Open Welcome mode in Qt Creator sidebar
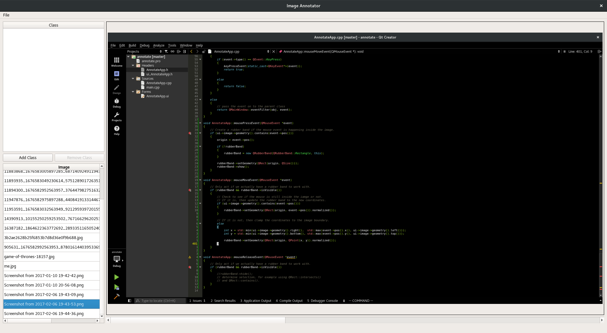This screenshot has height=333, width=607. [x=117, y=62]
